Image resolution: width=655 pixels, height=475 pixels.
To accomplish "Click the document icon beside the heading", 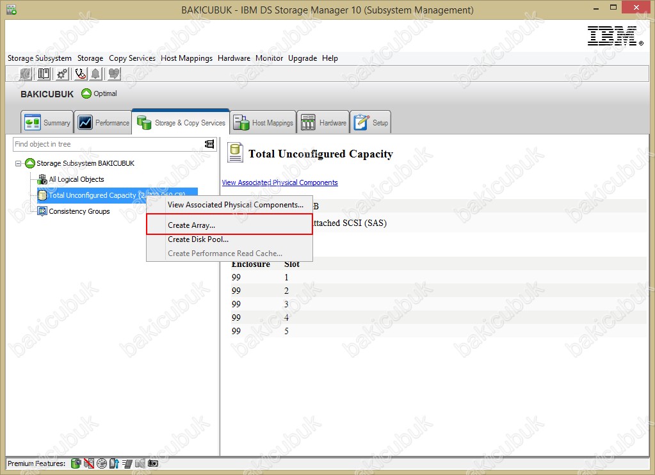I will [235, 152].
